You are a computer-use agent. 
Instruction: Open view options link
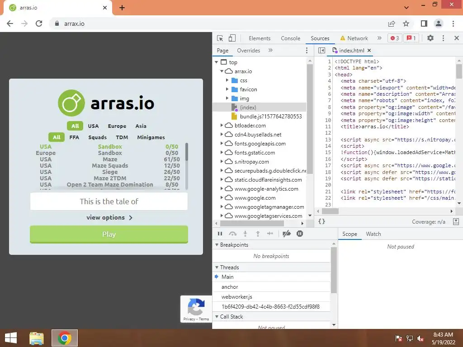coord(109,217)
